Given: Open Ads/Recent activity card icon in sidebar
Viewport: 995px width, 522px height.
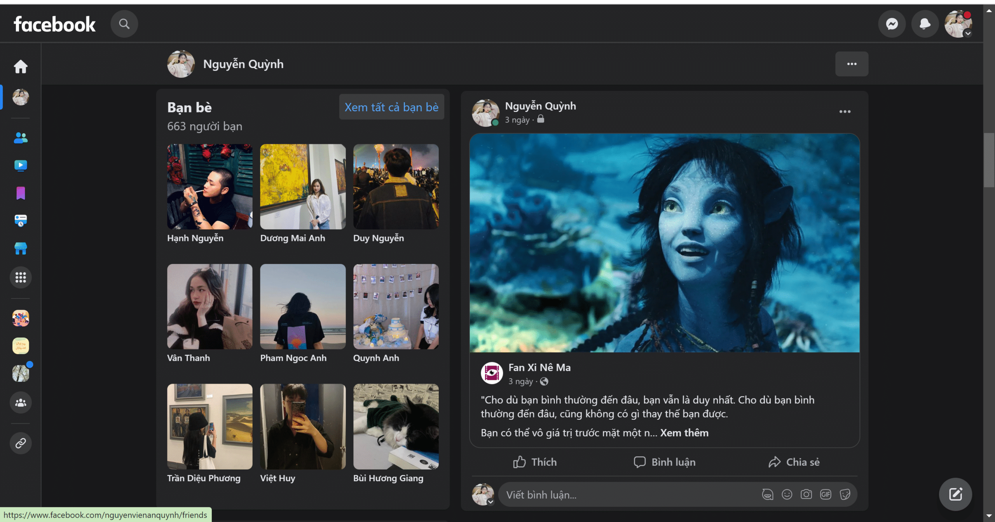Looking at the screenshot, I should (21, 220).
